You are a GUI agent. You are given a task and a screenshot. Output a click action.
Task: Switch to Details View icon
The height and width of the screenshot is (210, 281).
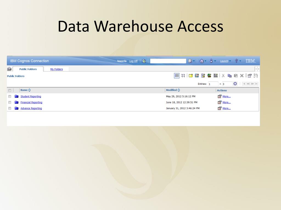coord(183,76)
